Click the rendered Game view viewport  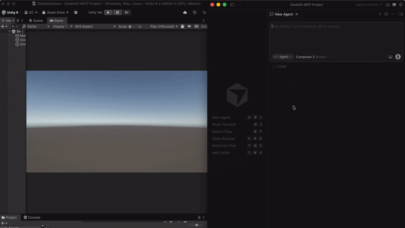click(117, 122)
